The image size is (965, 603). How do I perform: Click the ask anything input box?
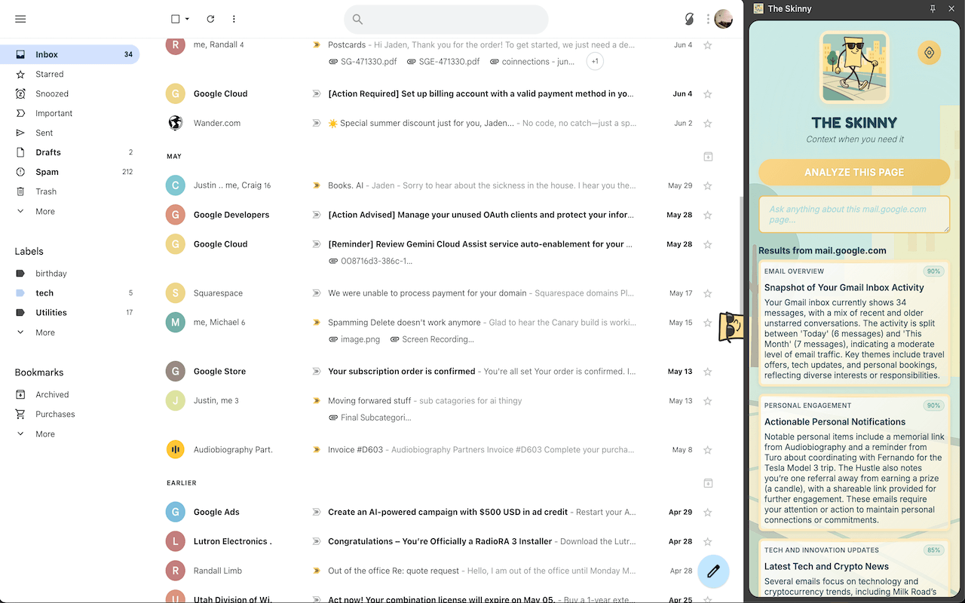854,215
